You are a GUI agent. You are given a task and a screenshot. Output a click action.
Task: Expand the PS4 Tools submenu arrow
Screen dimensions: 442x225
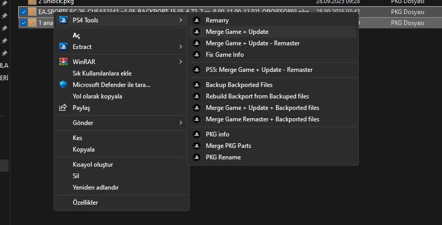[180, 20]
